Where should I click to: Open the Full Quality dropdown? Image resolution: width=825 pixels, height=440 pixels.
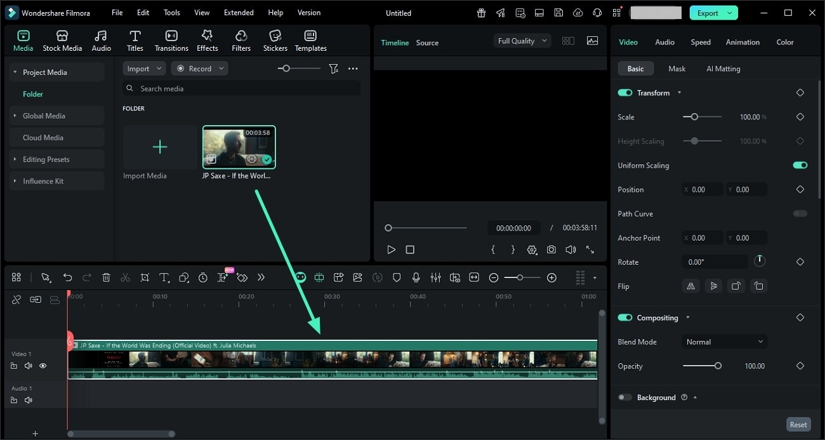(x=522, y=40)
